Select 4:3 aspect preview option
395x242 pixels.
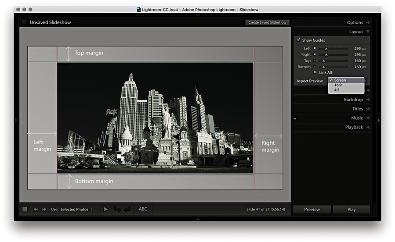[337, 90]
